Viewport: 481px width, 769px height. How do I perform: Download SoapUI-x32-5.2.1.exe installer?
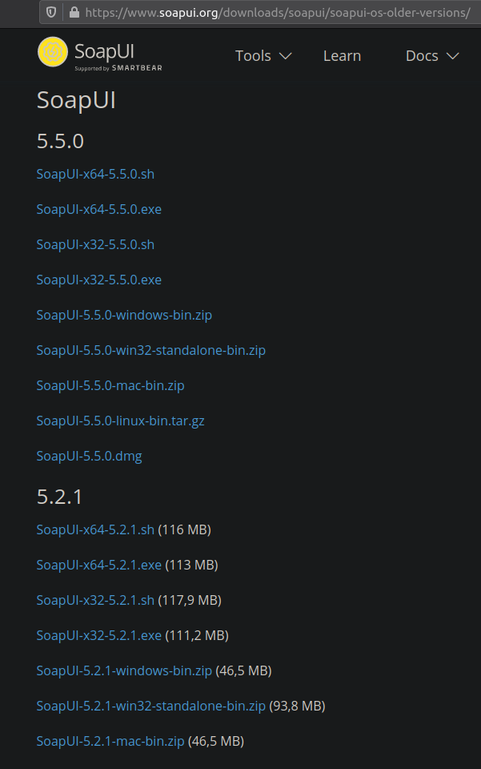pyautogui.click(x=98, y=635)
